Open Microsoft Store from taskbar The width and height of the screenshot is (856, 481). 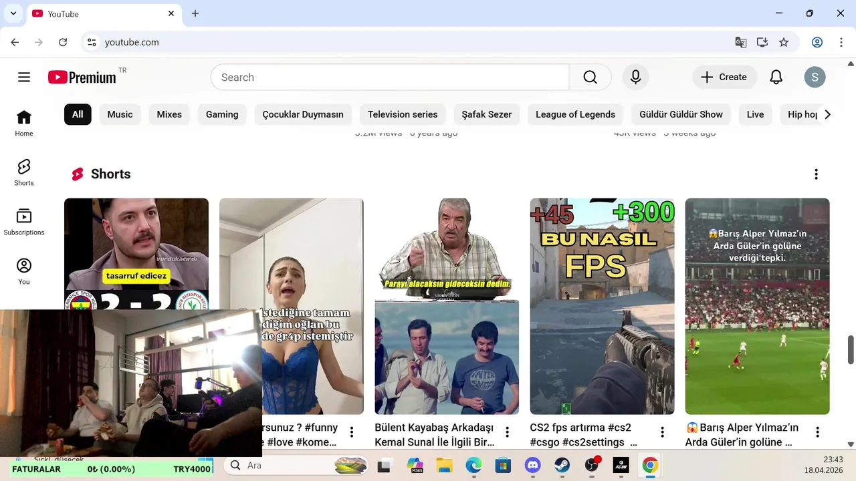coord(503,466)
